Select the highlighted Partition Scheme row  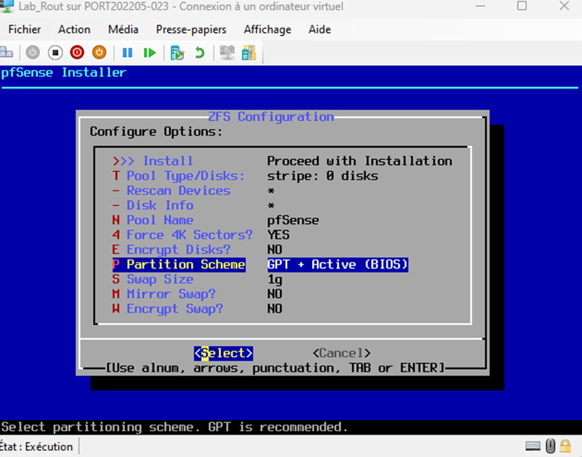pyautogui.click(x=260, y=264)
